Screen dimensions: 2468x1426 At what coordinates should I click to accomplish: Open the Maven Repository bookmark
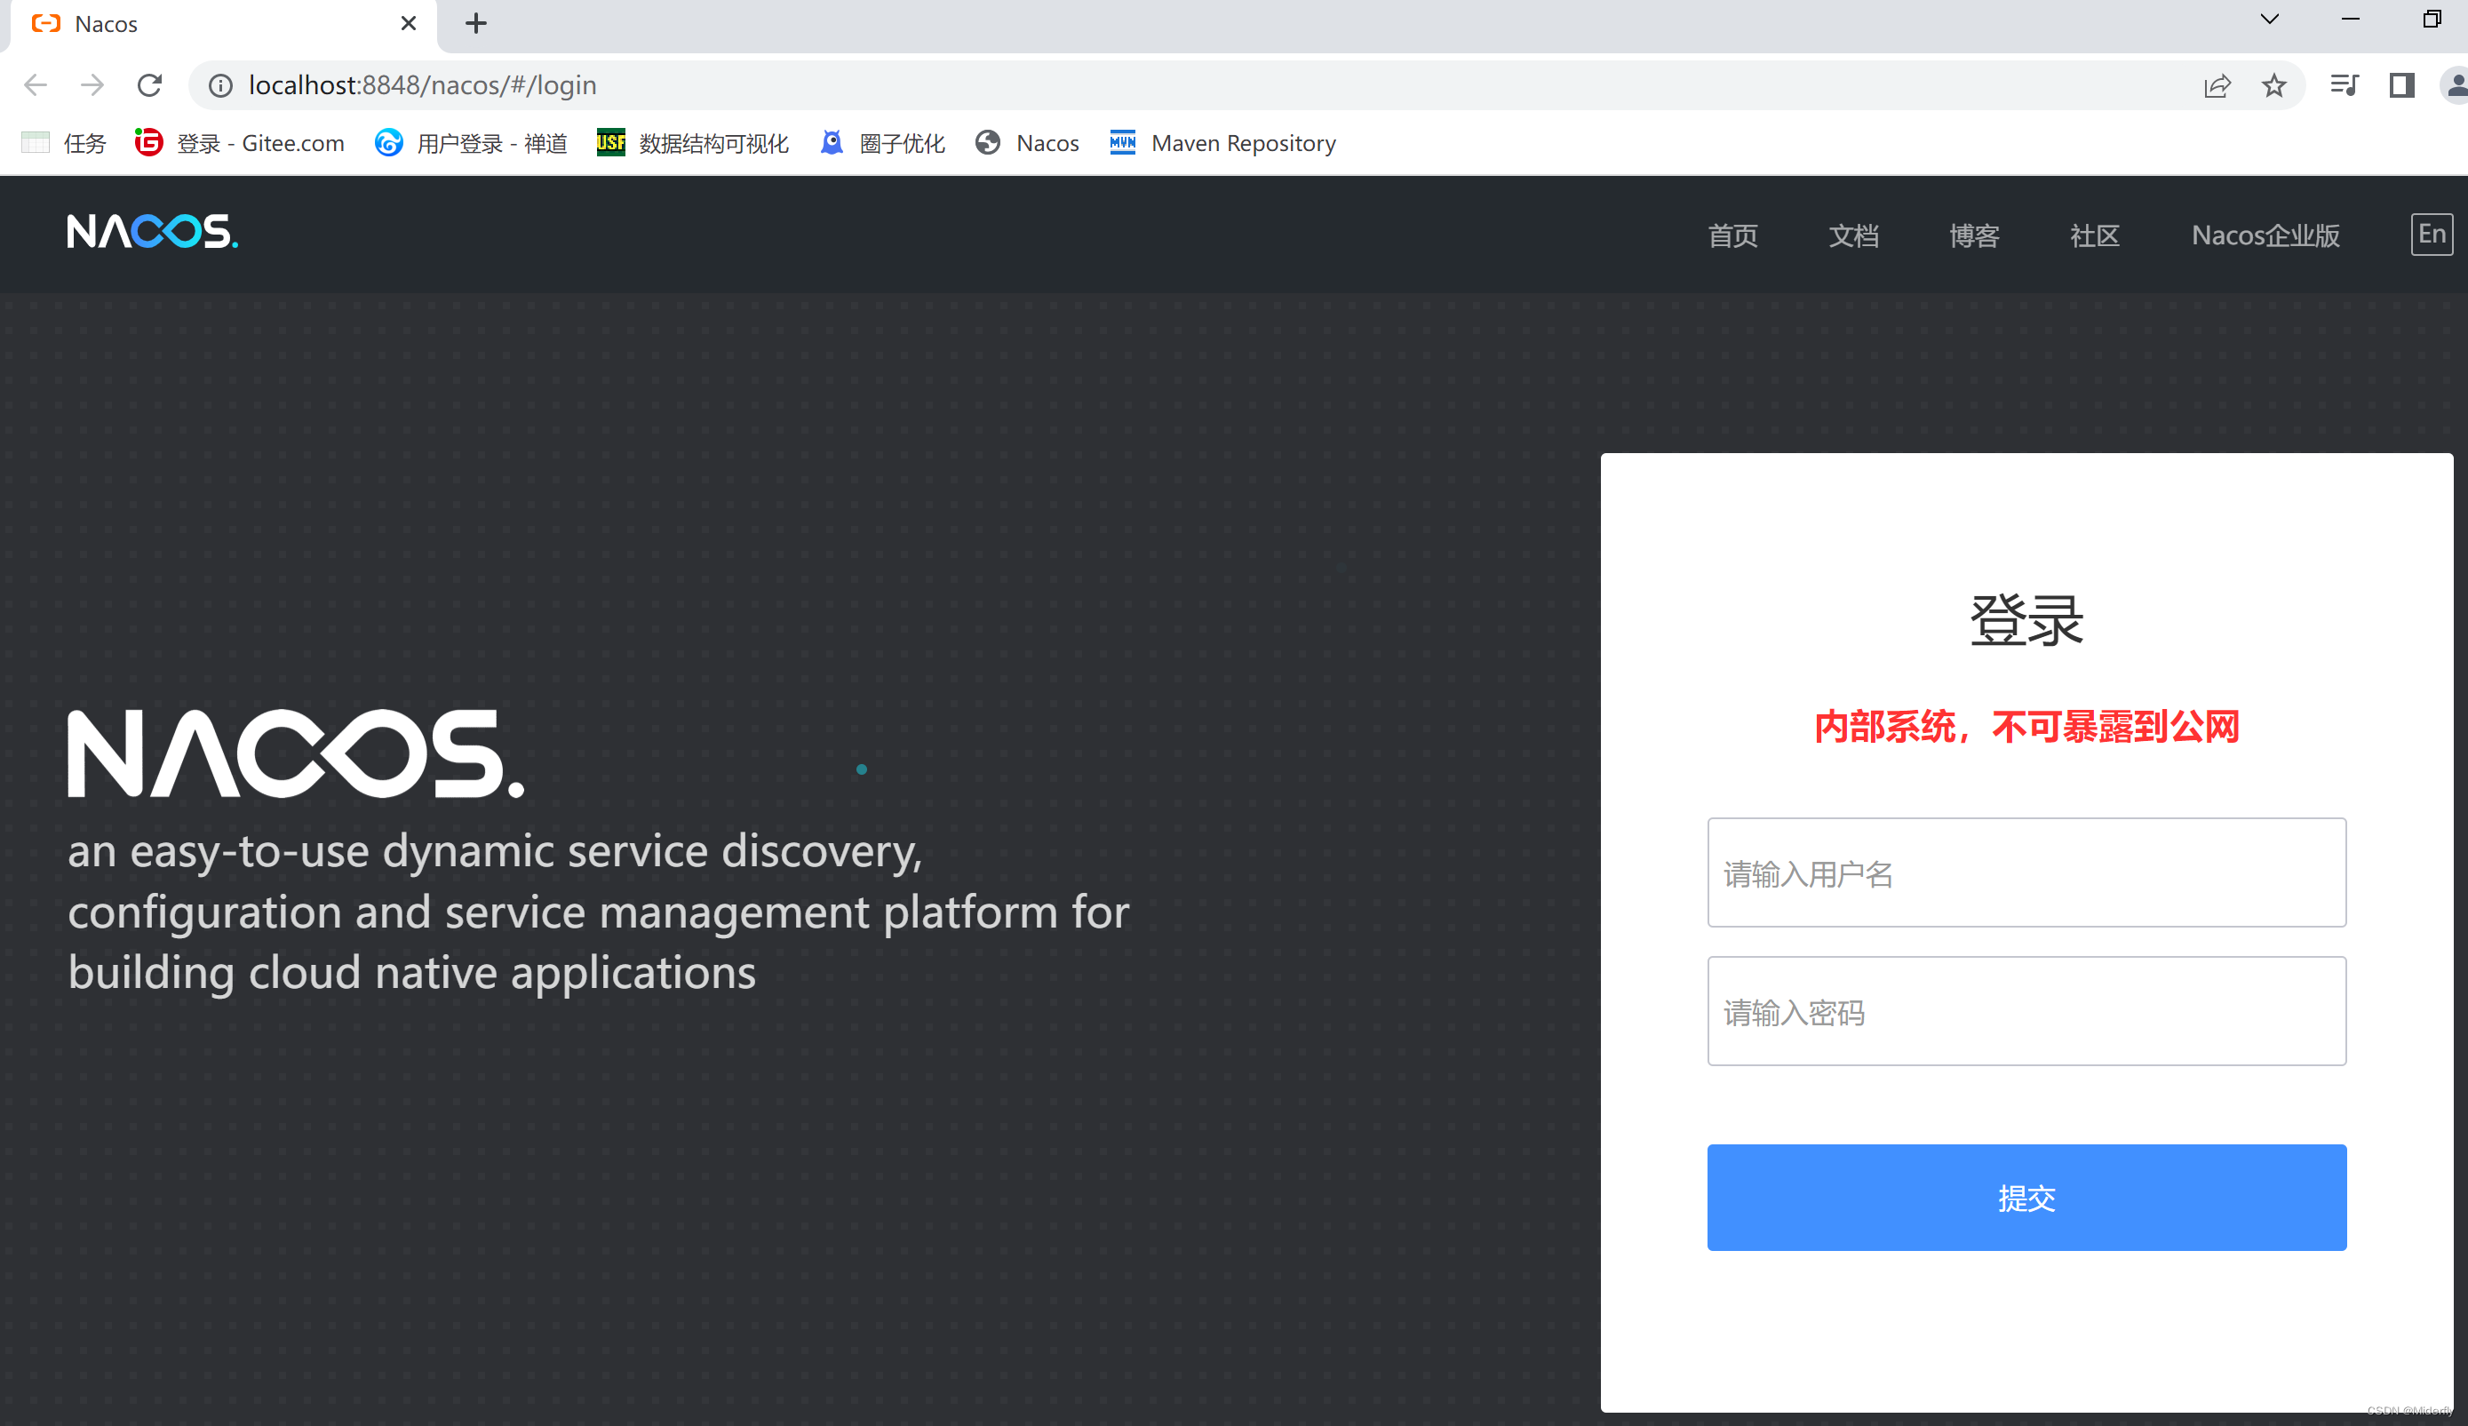[x=1222, y=143]
